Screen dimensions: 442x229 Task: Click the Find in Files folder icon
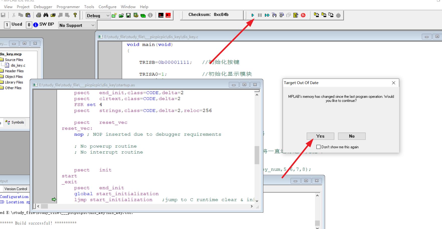[x=53, y=15]
